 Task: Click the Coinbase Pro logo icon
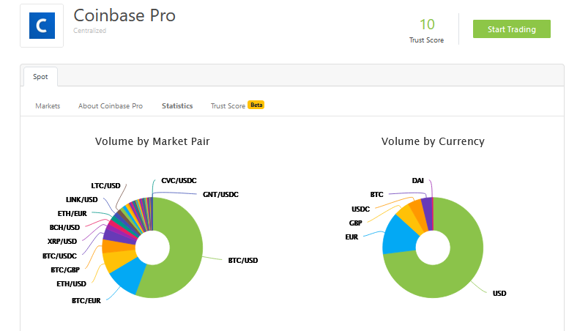pos(42,26)
